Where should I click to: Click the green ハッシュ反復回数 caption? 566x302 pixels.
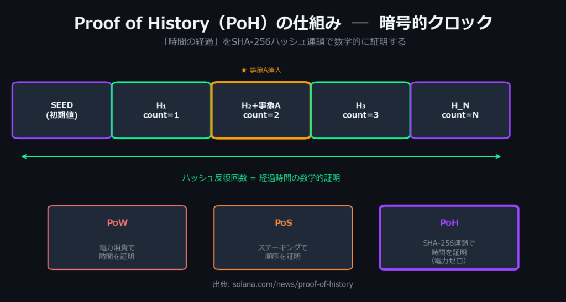[261, 178]
